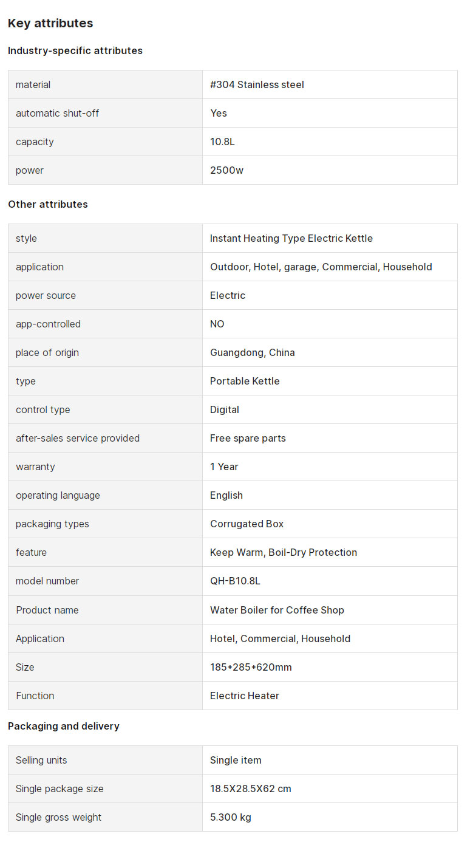Click the Industry-specific attributes heading

(75, 50)
